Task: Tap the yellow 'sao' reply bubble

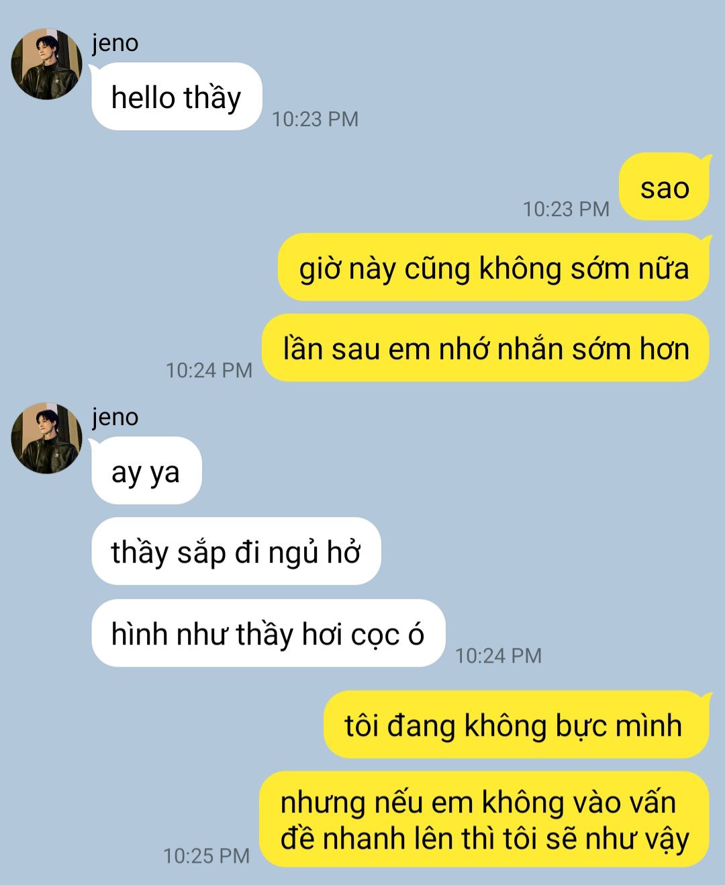Action: (665, 187)
